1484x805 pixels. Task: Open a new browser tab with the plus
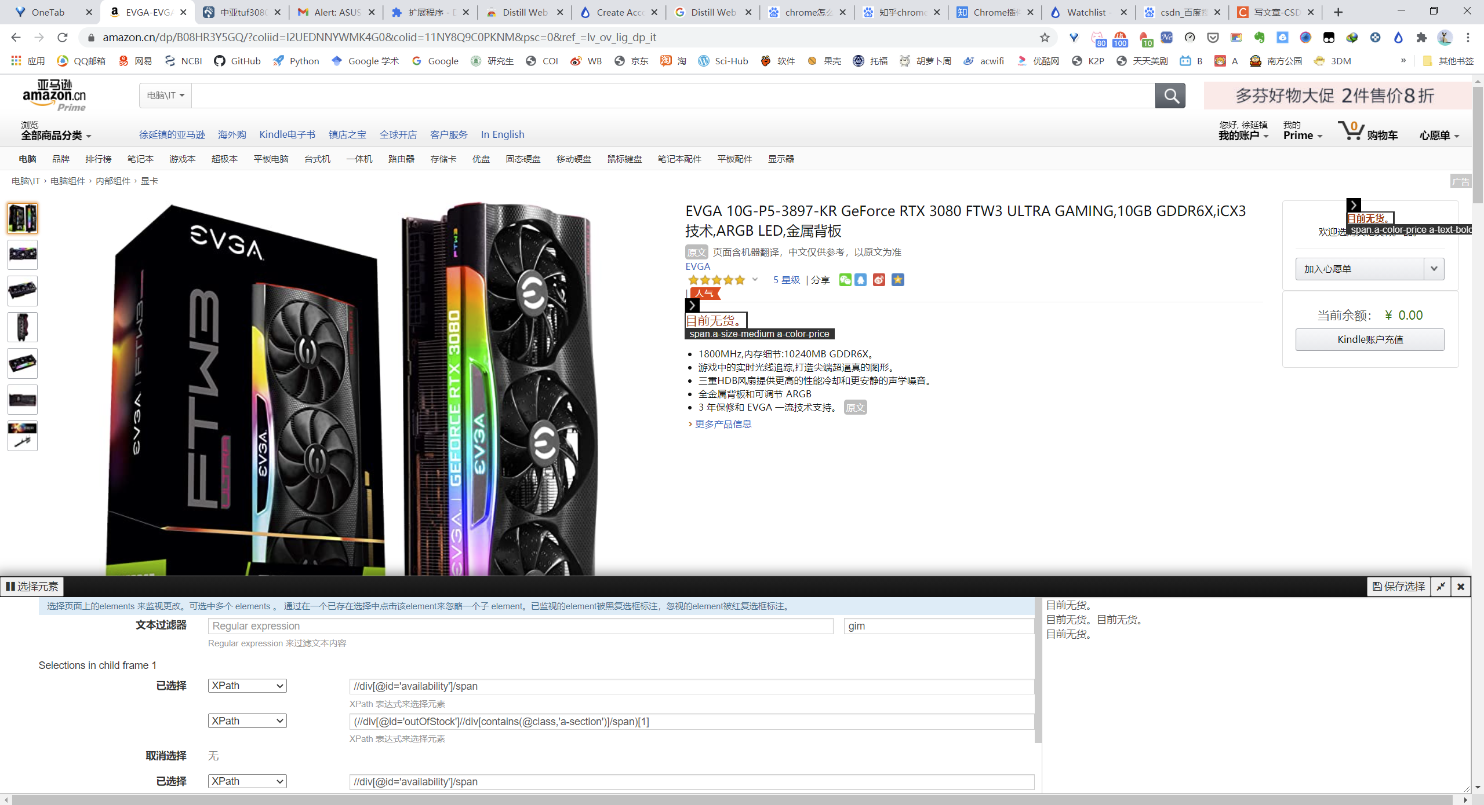pos(1338,12)
